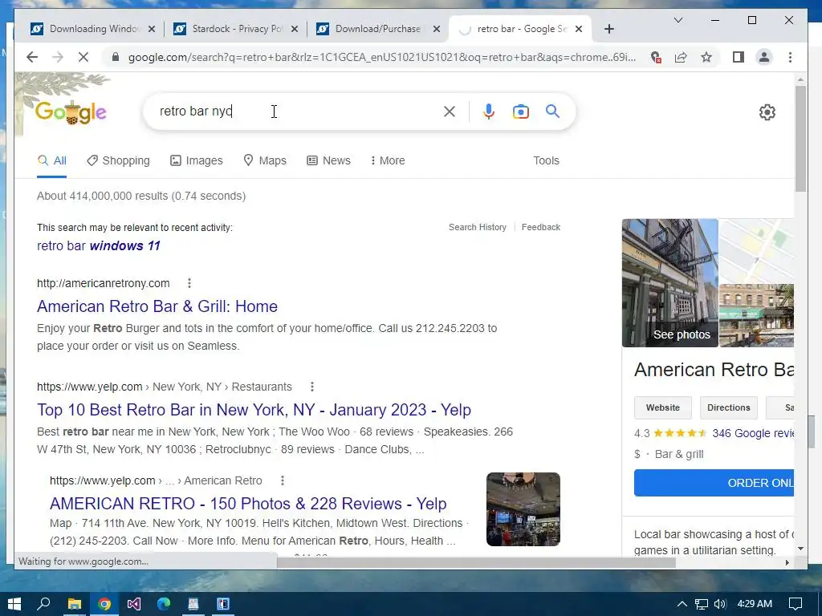Open Chrome three-dot menu

point(790,57)
